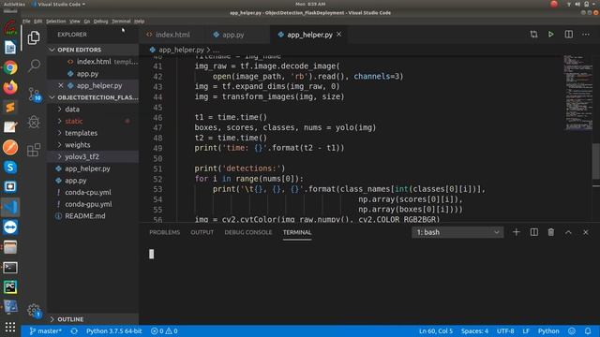Open Source Control view with badge
The height and width of the screenshot is (337, 600).
35,94
